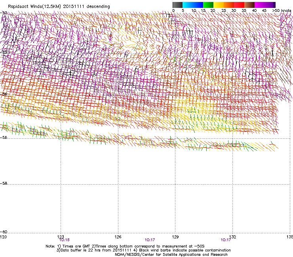Click the longitude label 123
Viewport: 293px width, 257px height.
61,237
